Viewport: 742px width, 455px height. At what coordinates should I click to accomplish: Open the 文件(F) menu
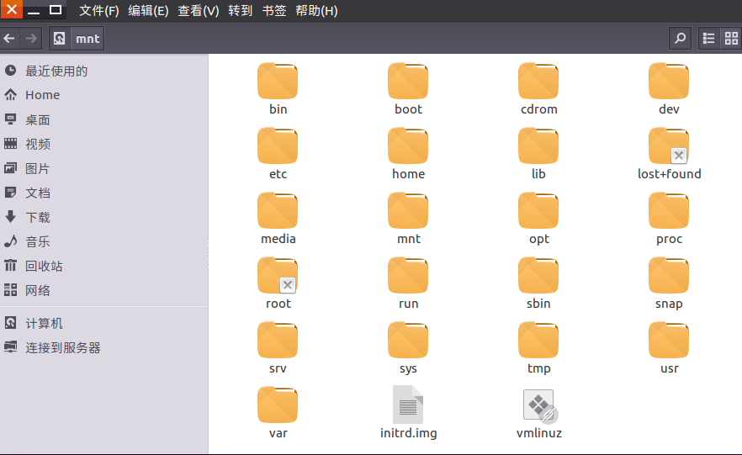tap(99, 10)
